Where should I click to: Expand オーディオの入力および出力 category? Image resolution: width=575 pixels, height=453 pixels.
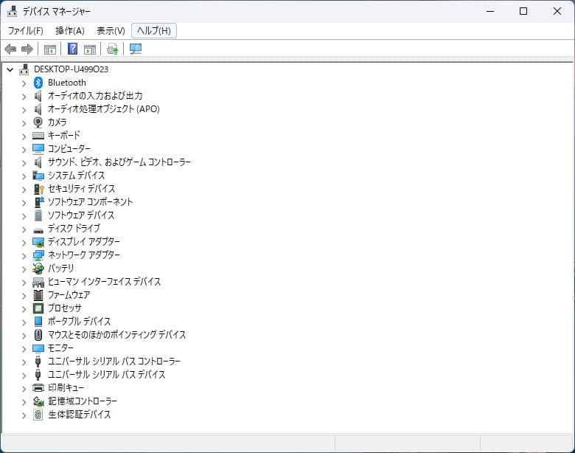[24, 97]
